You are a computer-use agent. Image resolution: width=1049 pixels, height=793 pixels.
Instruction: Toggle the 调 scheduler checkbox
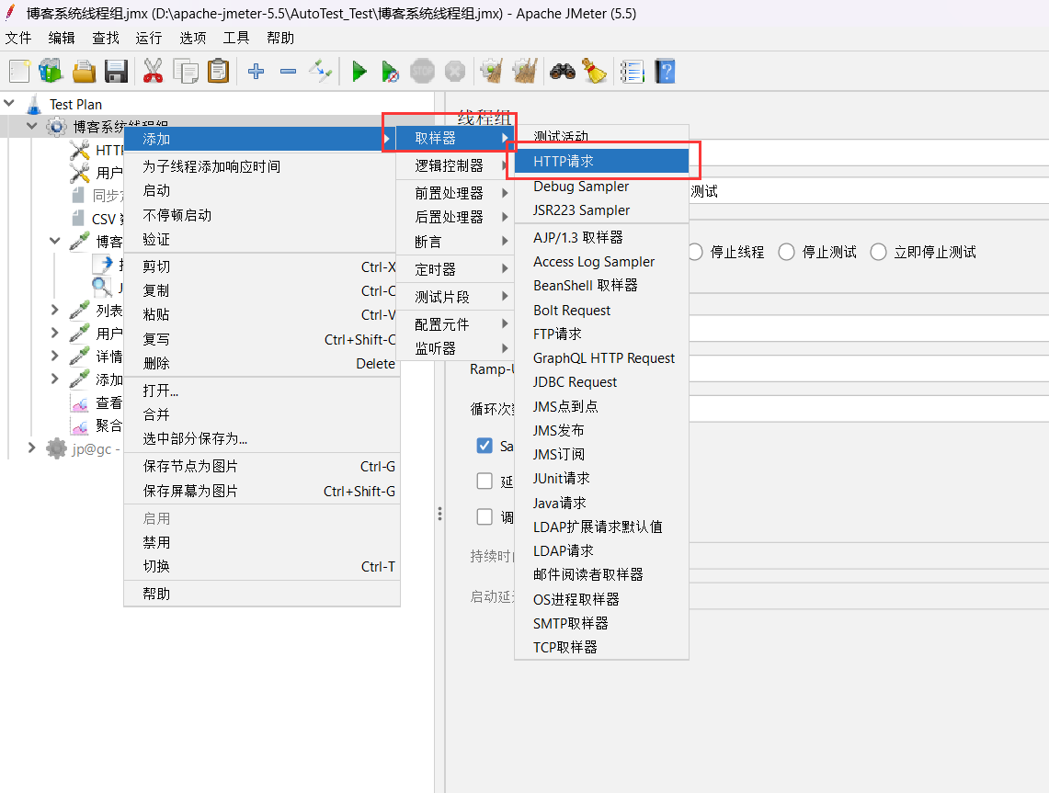click(485, 516)
